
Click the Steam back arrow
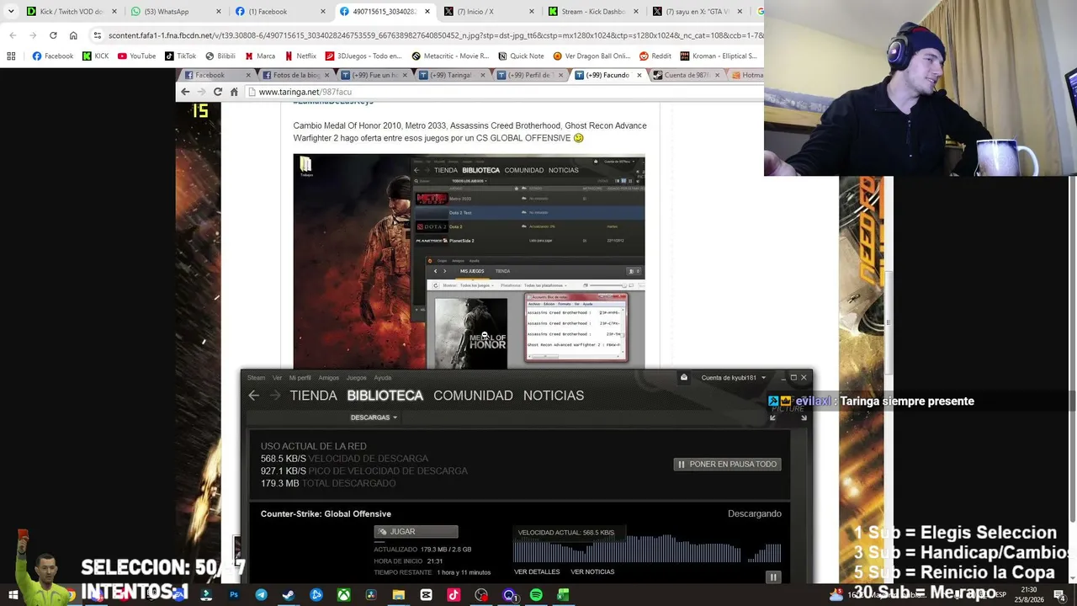coord(253,396)
